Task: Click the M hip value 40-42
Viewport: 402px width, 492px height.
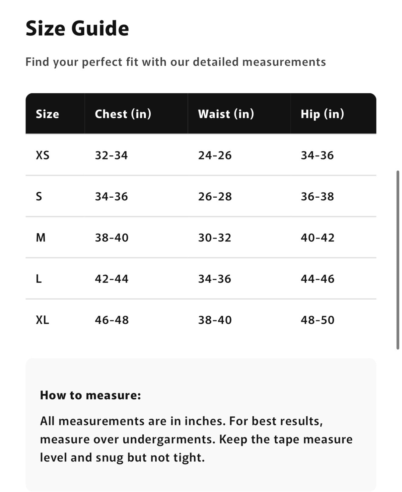Action: tap(317, 238)
